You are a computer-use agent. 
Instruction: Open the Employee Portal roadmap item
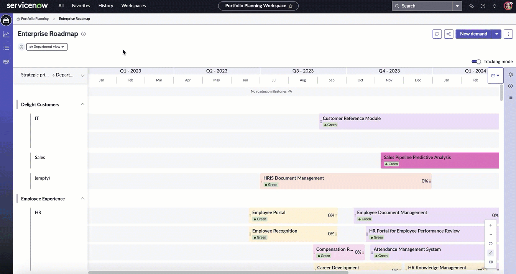(293, 215)
